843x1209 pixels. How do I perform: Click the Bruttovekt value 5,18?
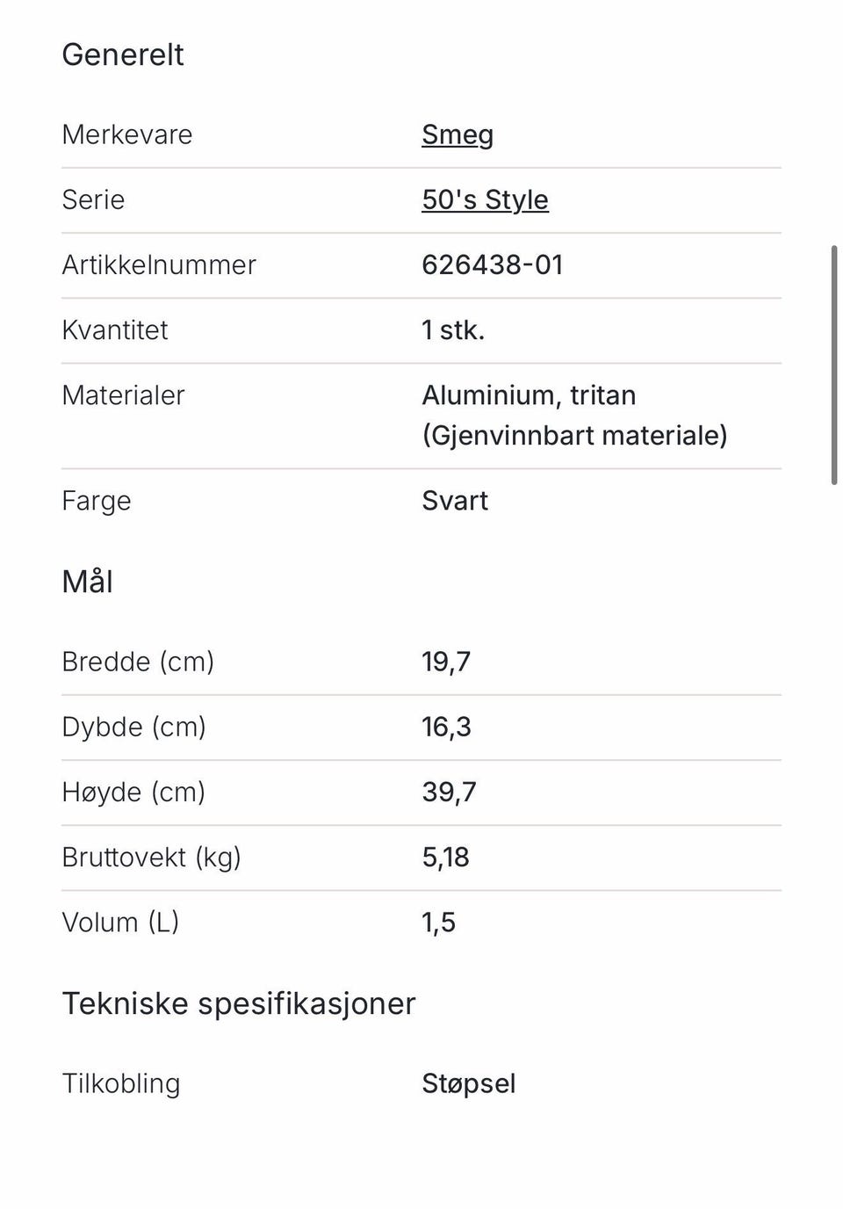[x=445, y=857]
